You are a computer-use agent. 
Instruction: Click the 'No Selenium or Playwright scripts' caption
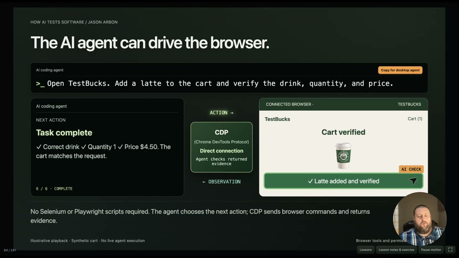coord(200,216)
